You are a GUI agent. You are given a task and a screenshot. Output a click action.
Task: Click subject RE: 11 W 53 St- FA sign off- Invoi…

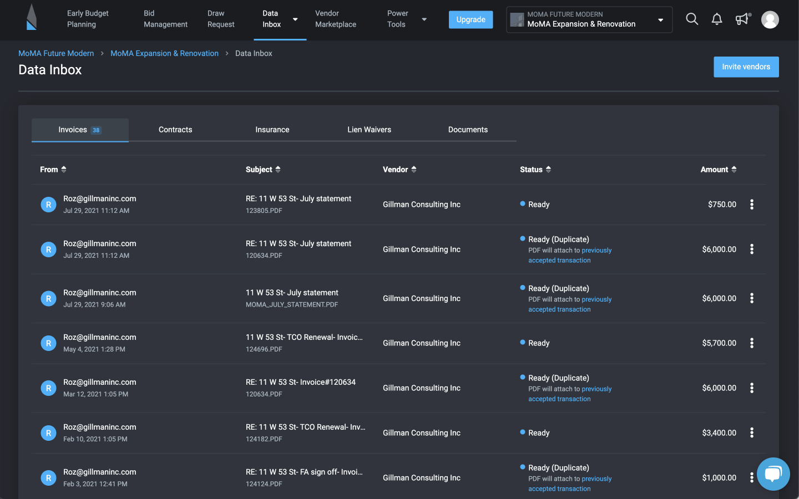pos(304,472)
